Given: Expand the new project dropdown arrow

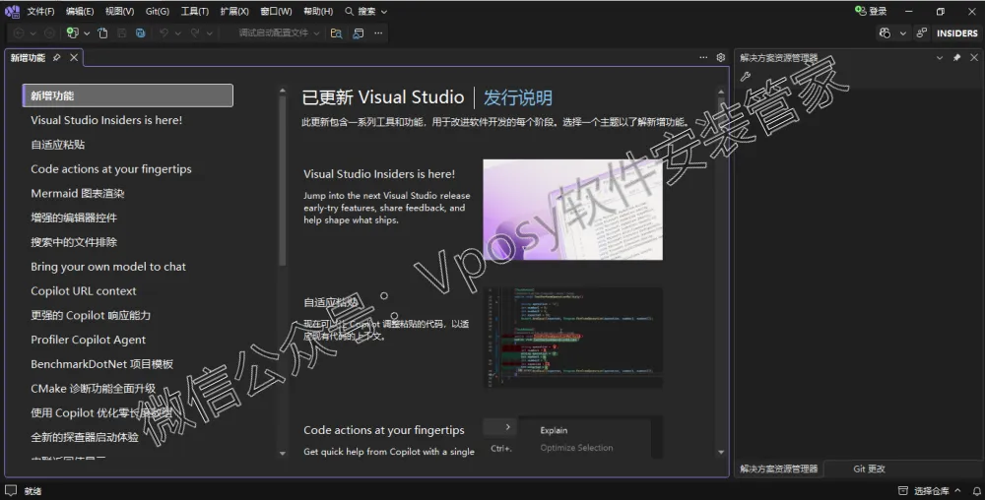Looking at the screenshot, I should [87, 33].
